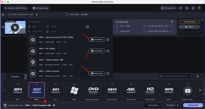
Task: Toggle the select-all files checkbox
Action: (3, 14)
